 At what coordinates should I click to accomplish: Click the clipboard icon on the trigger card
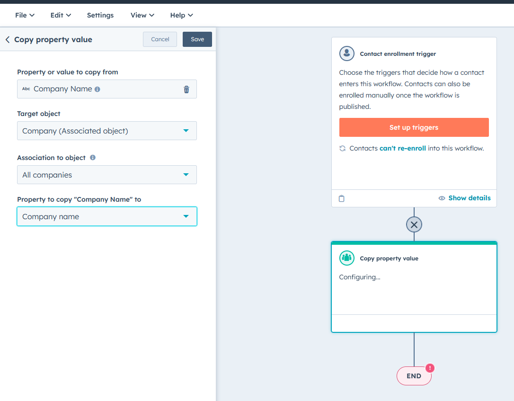coord(341,198)
